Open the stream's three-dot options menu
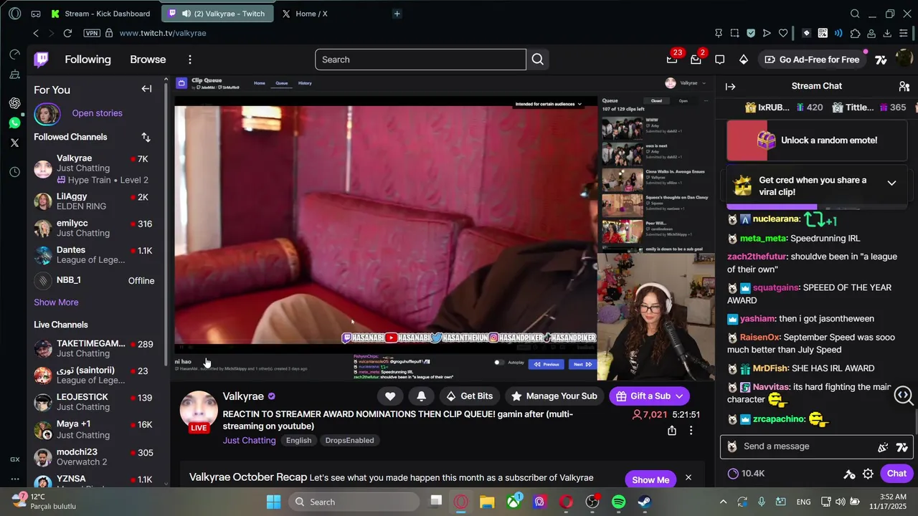The height and width of the screenshot is (516, 918). (691, 431)
